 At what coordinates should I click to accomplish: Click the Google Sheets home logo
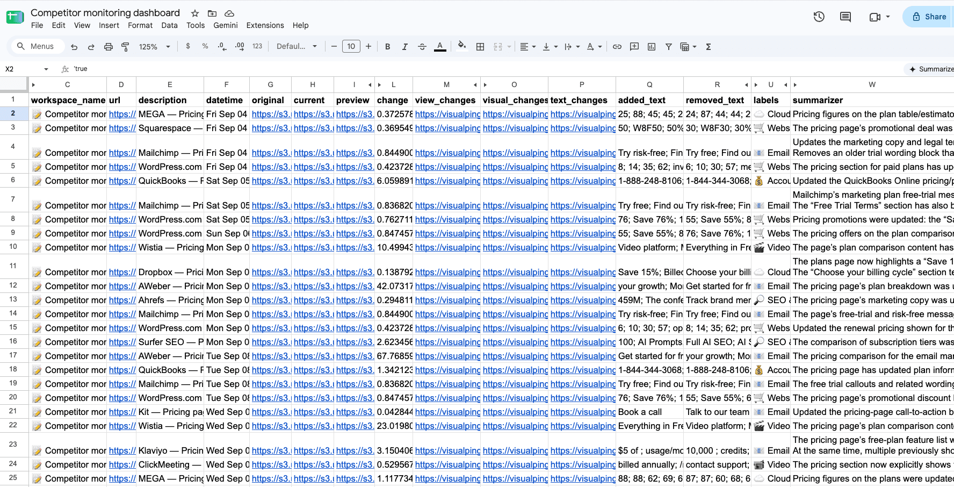pos(15,17)
